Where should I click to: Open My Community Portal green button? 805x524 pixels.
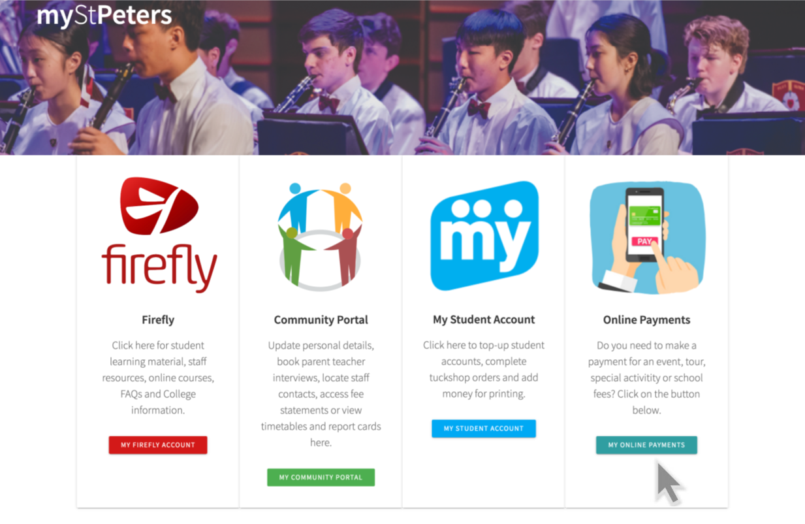321,478
